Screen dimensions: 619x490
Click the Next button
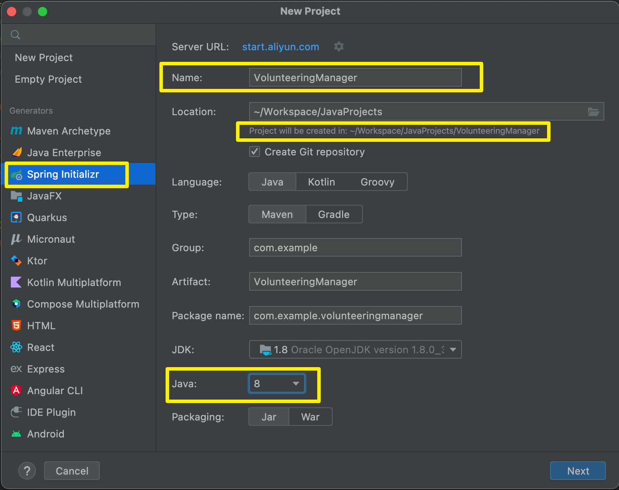pos(578,471)
